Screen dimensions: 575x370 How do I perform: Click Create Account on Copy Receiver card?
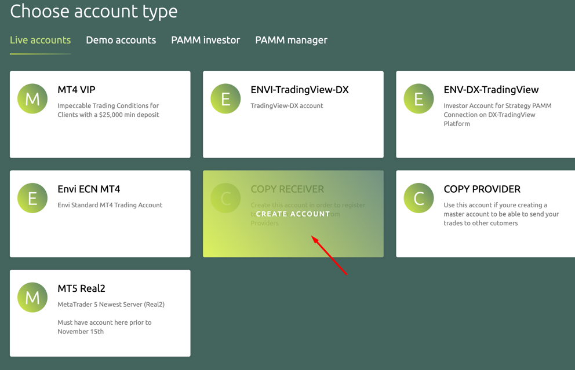(293, 214)
